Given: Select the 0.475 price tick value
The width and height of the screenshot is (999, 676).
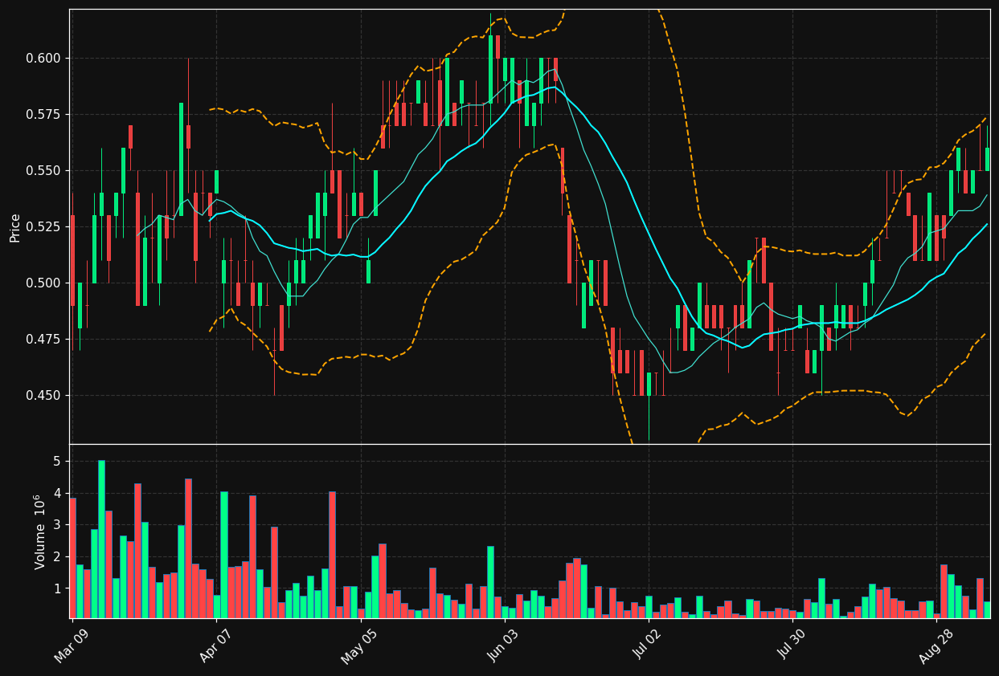Looking at the screenshot, I should point(43,339).
